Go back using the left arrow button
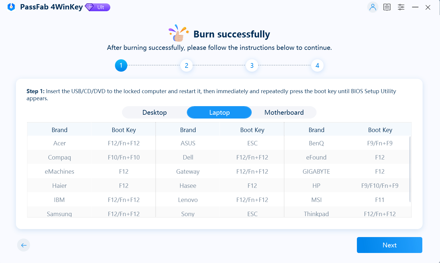 pos(24,245)
